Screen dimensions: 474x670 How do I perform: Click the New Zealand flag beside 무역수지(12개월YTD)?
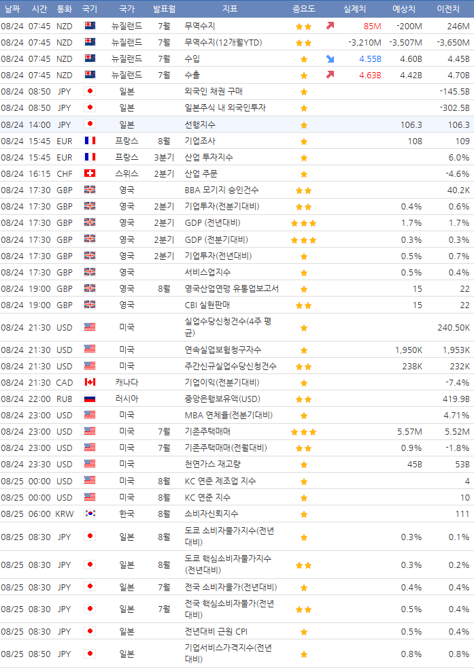pos(90,42)
